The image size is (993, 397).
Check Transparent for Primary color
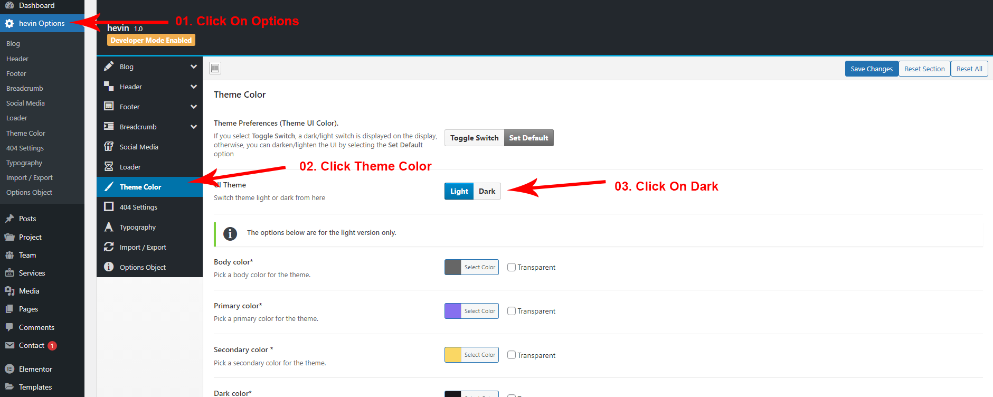tap(511, 311)
